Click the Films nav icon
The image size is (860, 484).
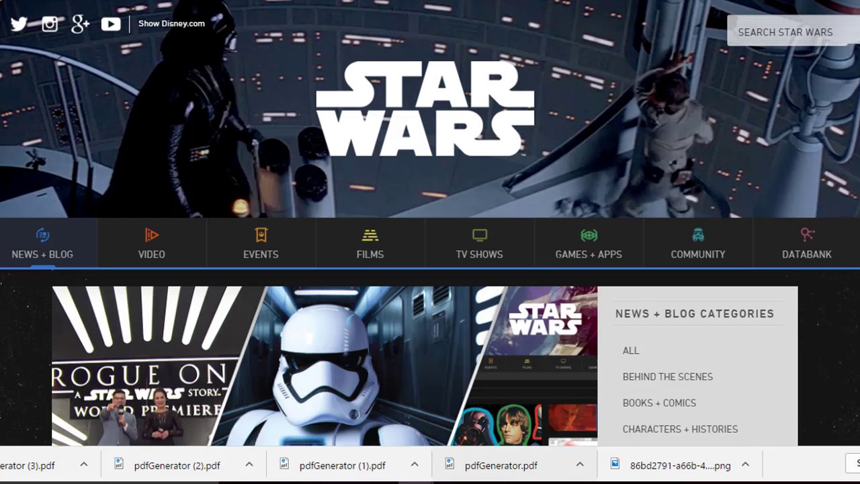click(370, 235)
